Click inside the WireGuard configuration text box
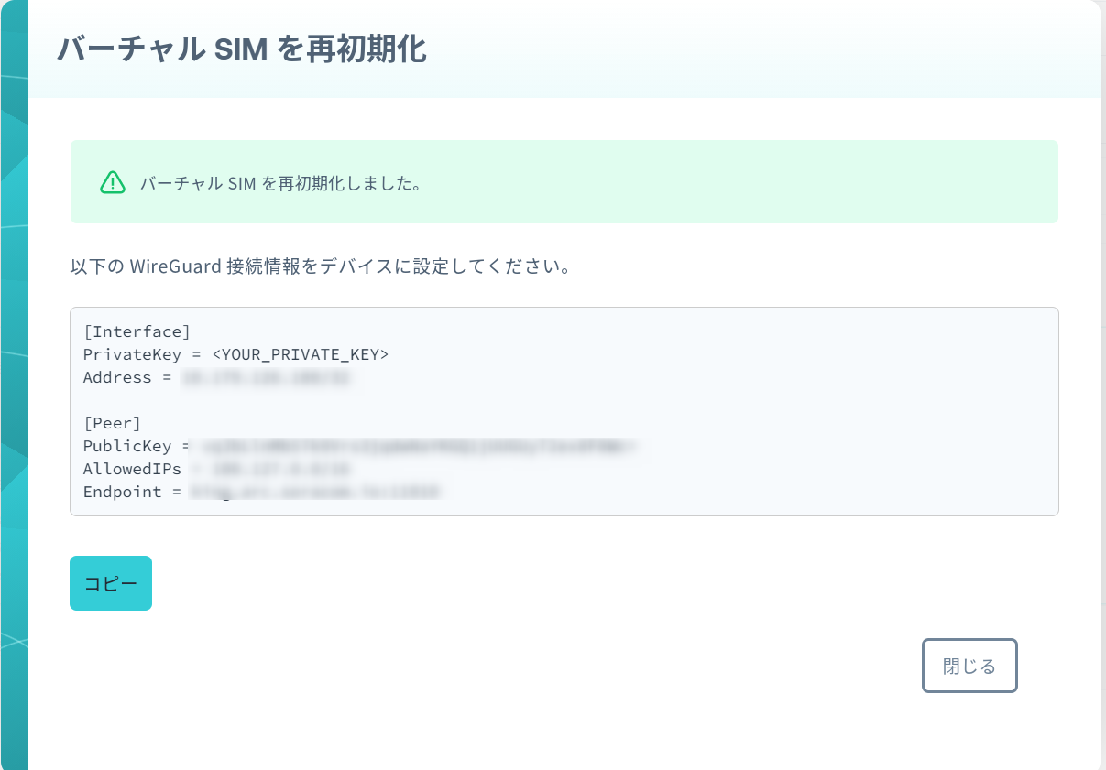Screen dimensions: 1106x770 564,411
